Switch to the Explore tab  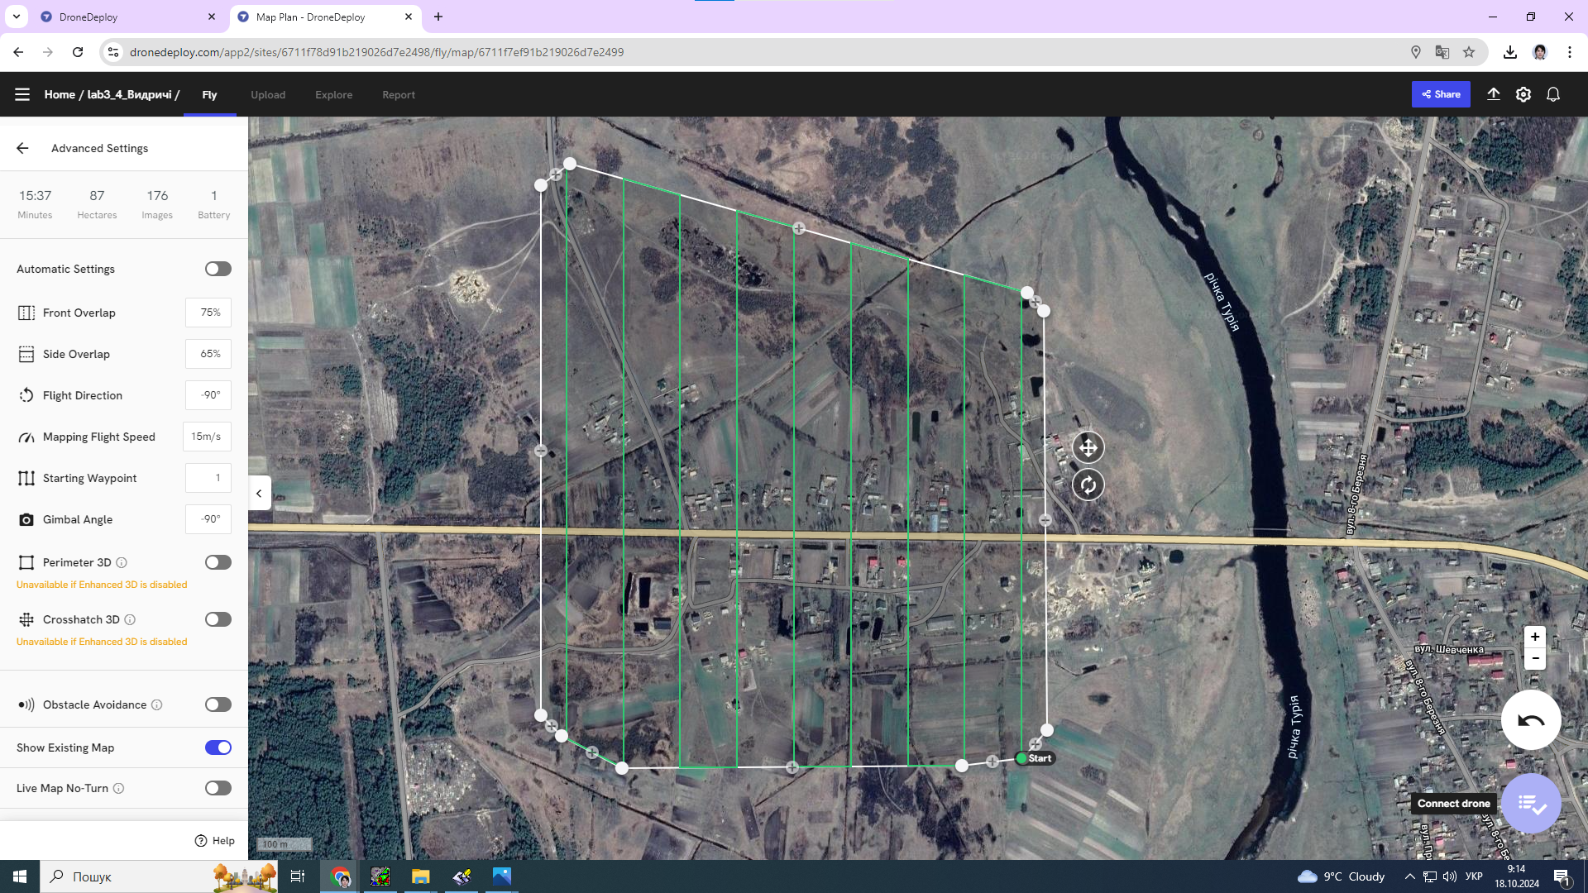333,95
